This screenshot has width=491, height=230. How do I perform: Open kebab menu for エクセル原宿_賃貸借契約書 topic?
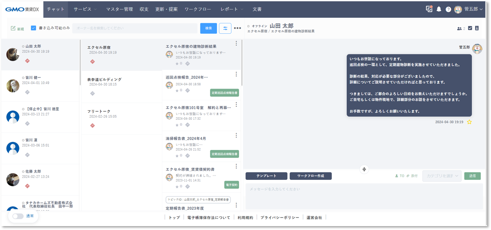pyautogui.click(x=236, y=166)
